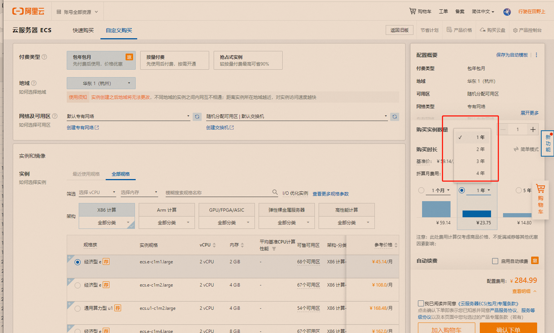
Task: Select radio for ecs.u1-c1m2.large row
Action: coord(78,309)
